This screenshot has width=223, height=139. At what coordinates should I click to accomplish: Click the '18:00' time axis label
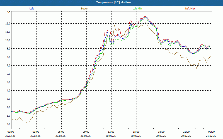(x=162, y=132)
